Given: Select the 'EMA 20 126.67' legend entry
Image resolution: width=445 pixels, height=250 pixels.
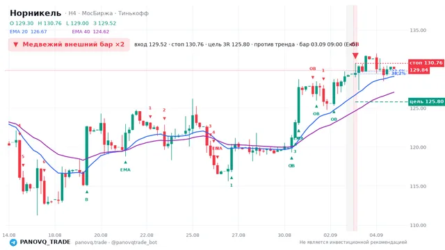Looking at the screenshot, I should tap(28, 32).
